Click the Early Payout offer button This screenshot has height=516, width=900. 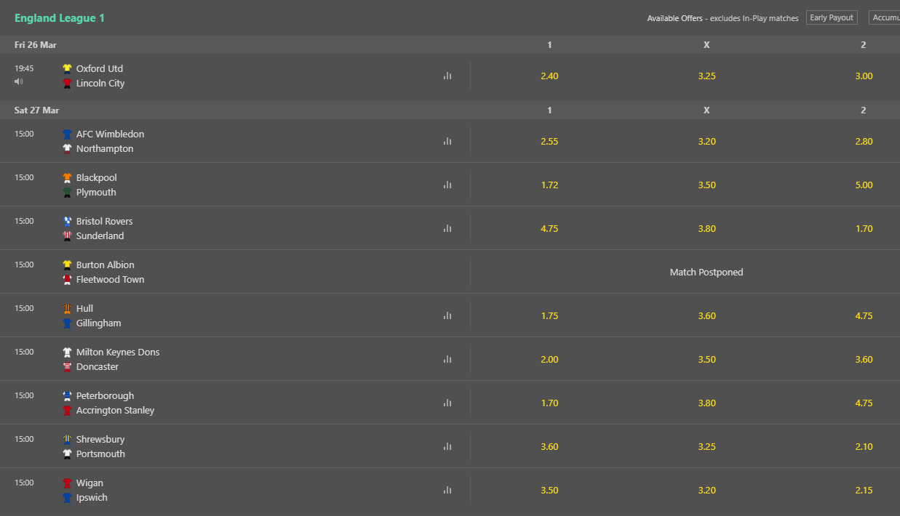(x=832, y=17)
